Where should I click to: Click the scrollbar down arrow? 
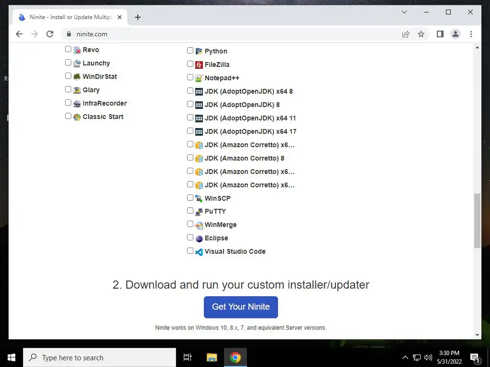477,335
